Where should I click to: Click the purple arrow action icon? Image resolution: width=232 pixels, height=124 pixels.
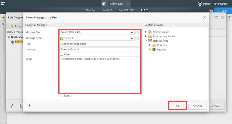[x=13, y=42]
